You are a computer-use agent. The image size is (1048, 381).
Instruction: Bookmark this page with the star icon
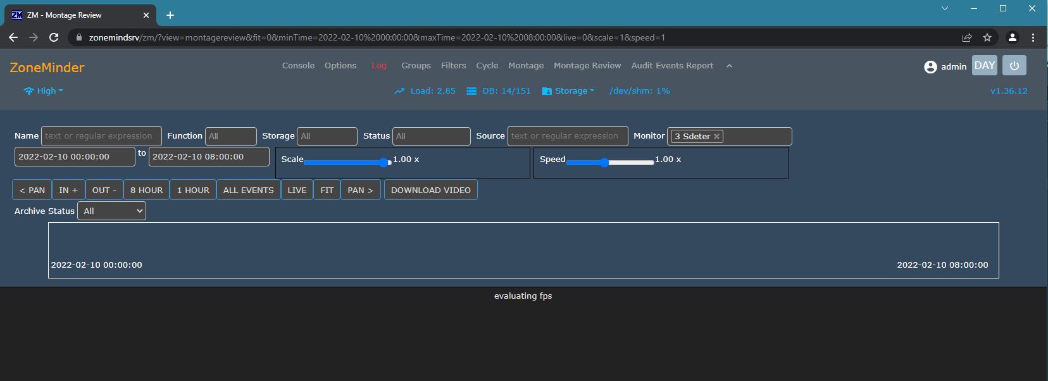987,37
